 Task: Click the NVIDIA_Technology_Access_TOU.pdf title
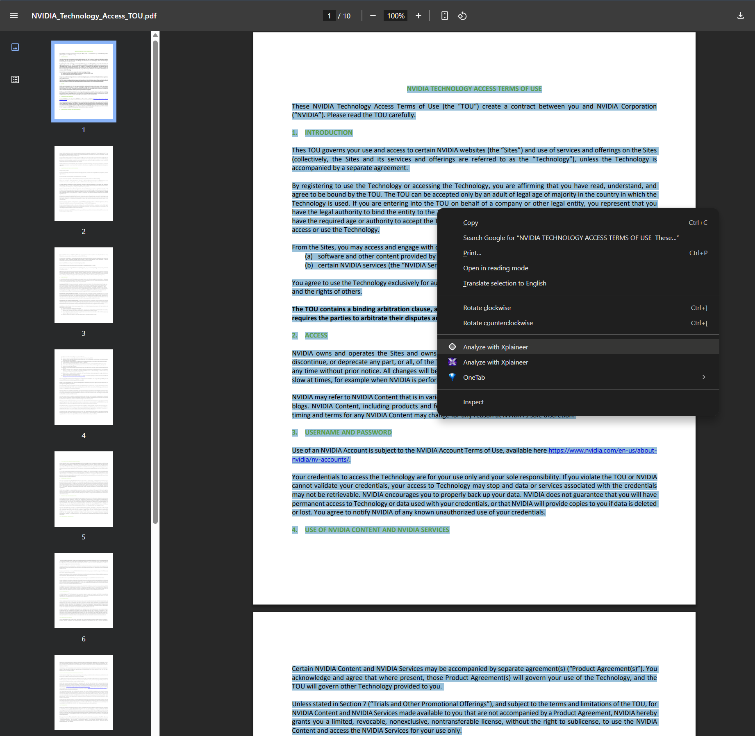[x=94, y=16]
